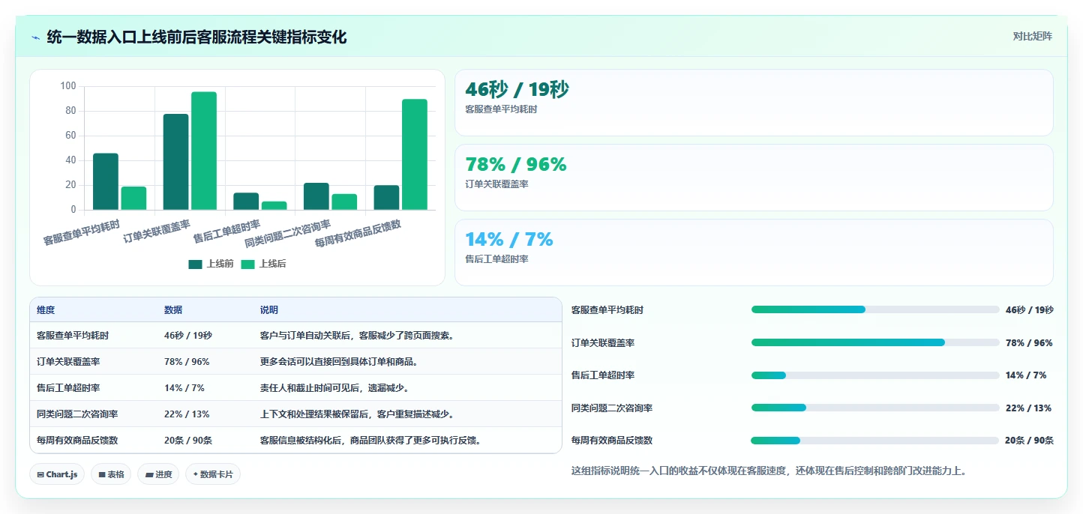This screenshot has width=1083, height=514.
Task: Click table cell 每周有效商品反馈数 in 维度 column
Action: click(x=77, y=441)
